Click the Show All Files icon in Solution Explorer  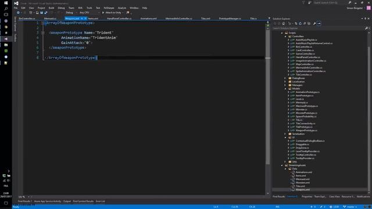point(309,23)
